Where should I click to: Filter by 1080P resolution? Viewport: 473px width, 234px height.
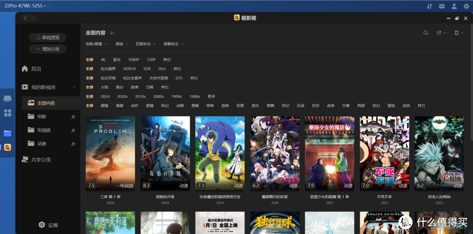(x=133, y=60)
